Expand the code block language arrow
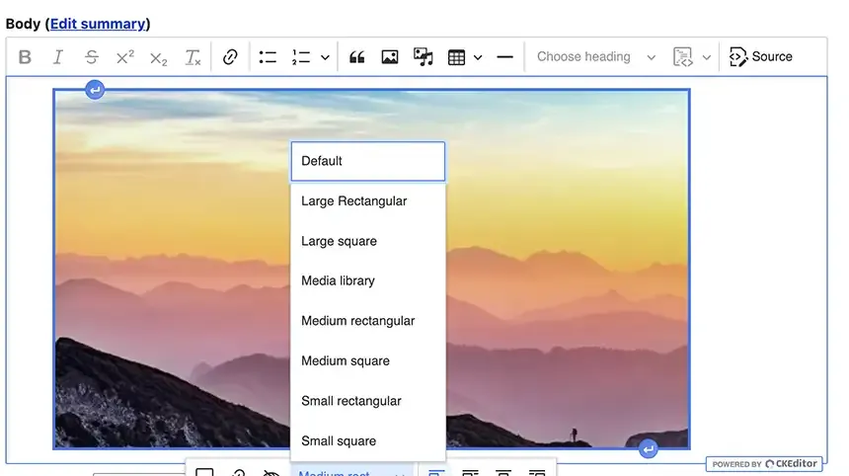This screenshot has height=476, width=849. [707, 57]
